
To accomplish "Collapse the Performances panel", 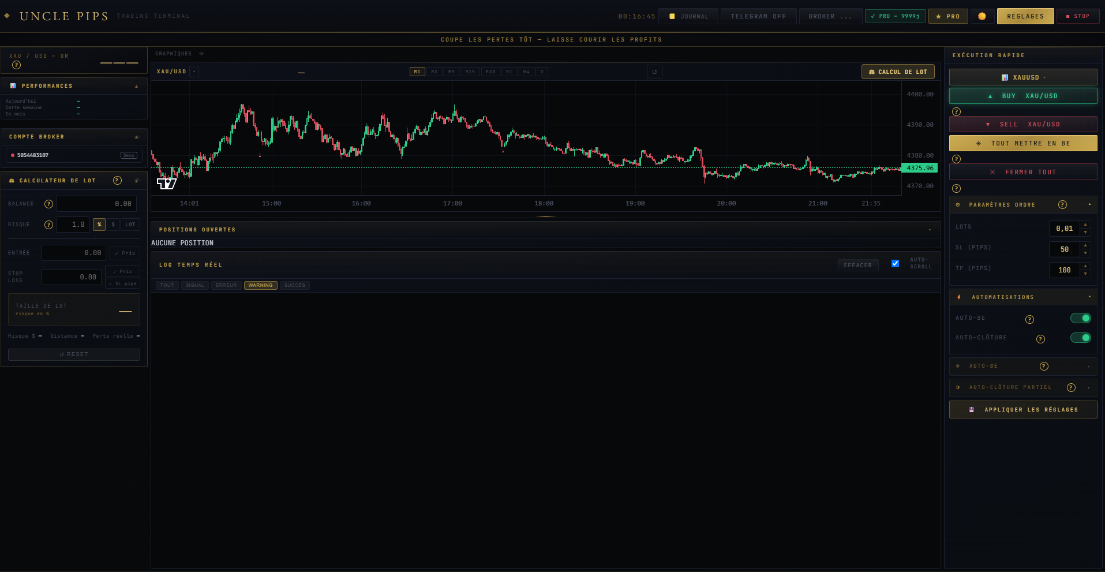I will pos(137,86).
